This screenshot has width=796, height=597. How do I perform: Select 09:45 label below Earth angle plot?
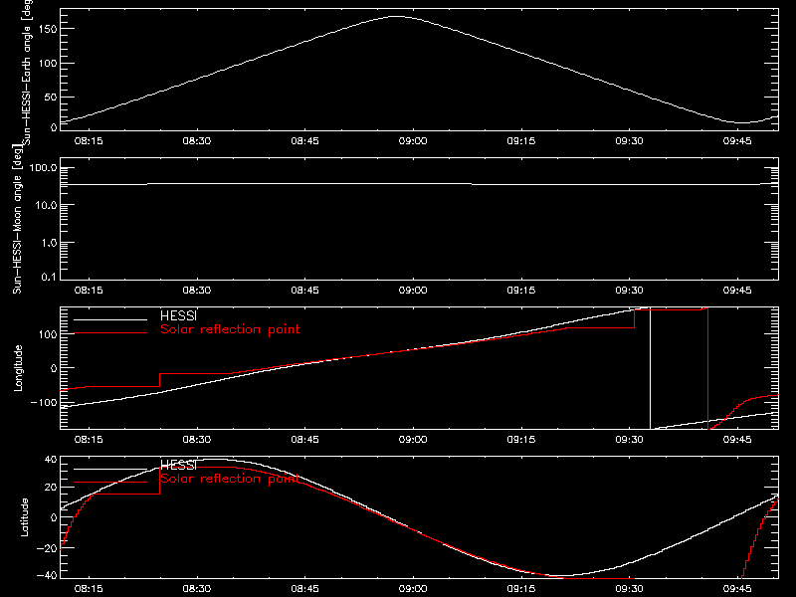[737, 140]
